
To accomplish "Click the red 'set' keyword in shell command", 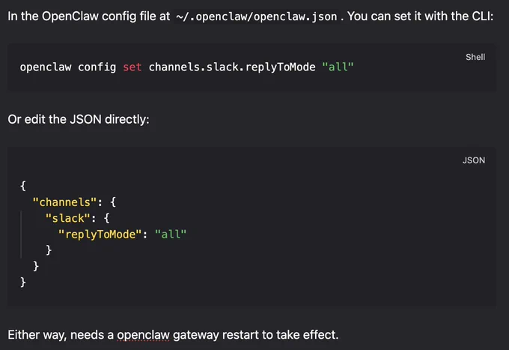I will pos(132,67).
